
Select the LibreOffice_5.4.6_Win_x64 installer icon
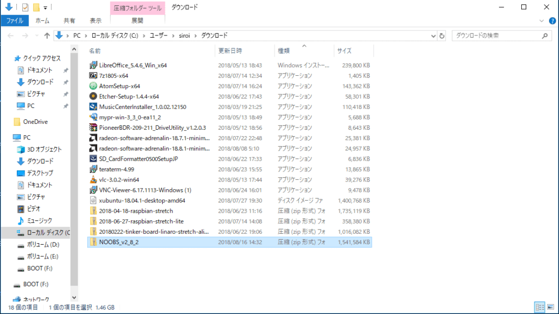(93, 65)
